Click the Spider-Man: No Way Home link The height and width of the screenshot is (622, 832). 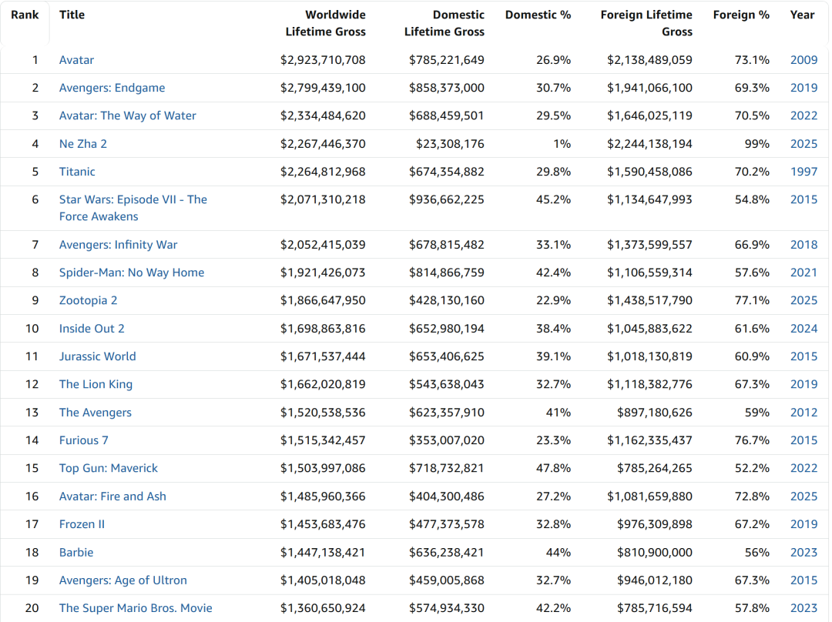tap(131, 273)
